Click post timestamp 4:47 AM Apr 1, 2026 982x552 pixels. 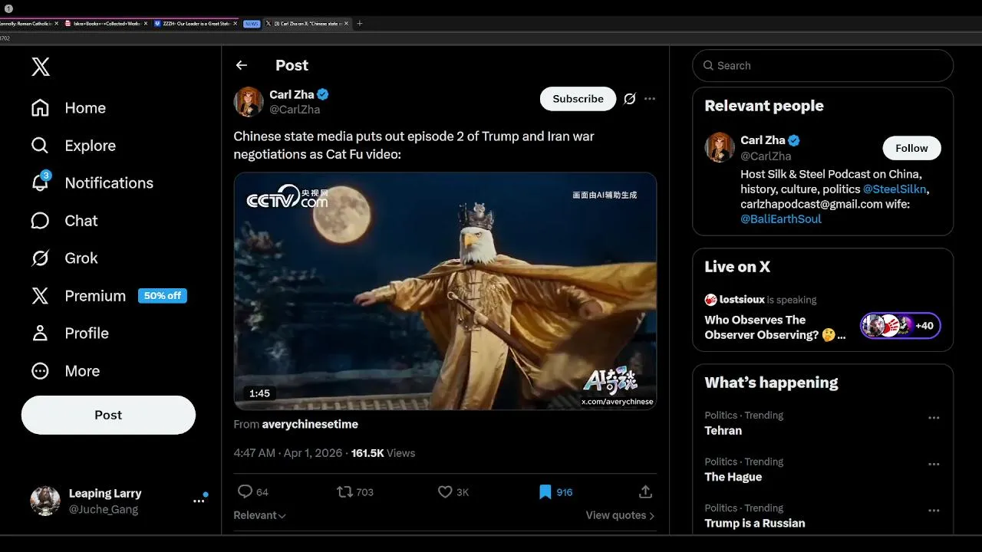288,453
